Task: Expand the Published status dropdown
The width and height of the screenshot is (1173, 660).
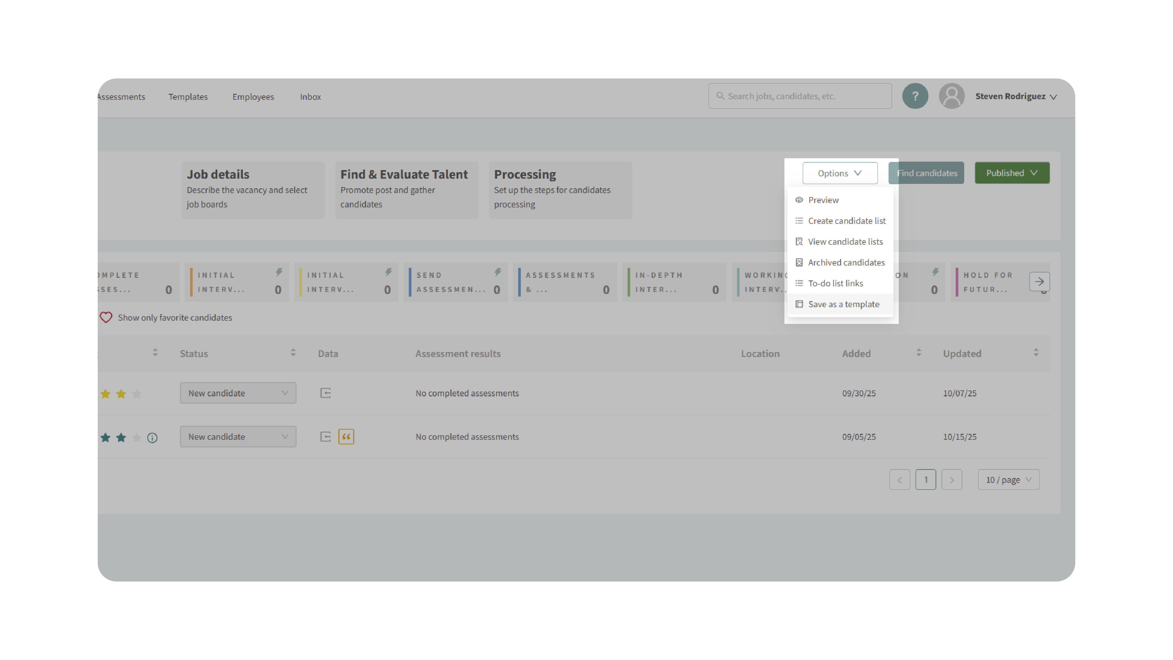Action: click(1012, 173)
